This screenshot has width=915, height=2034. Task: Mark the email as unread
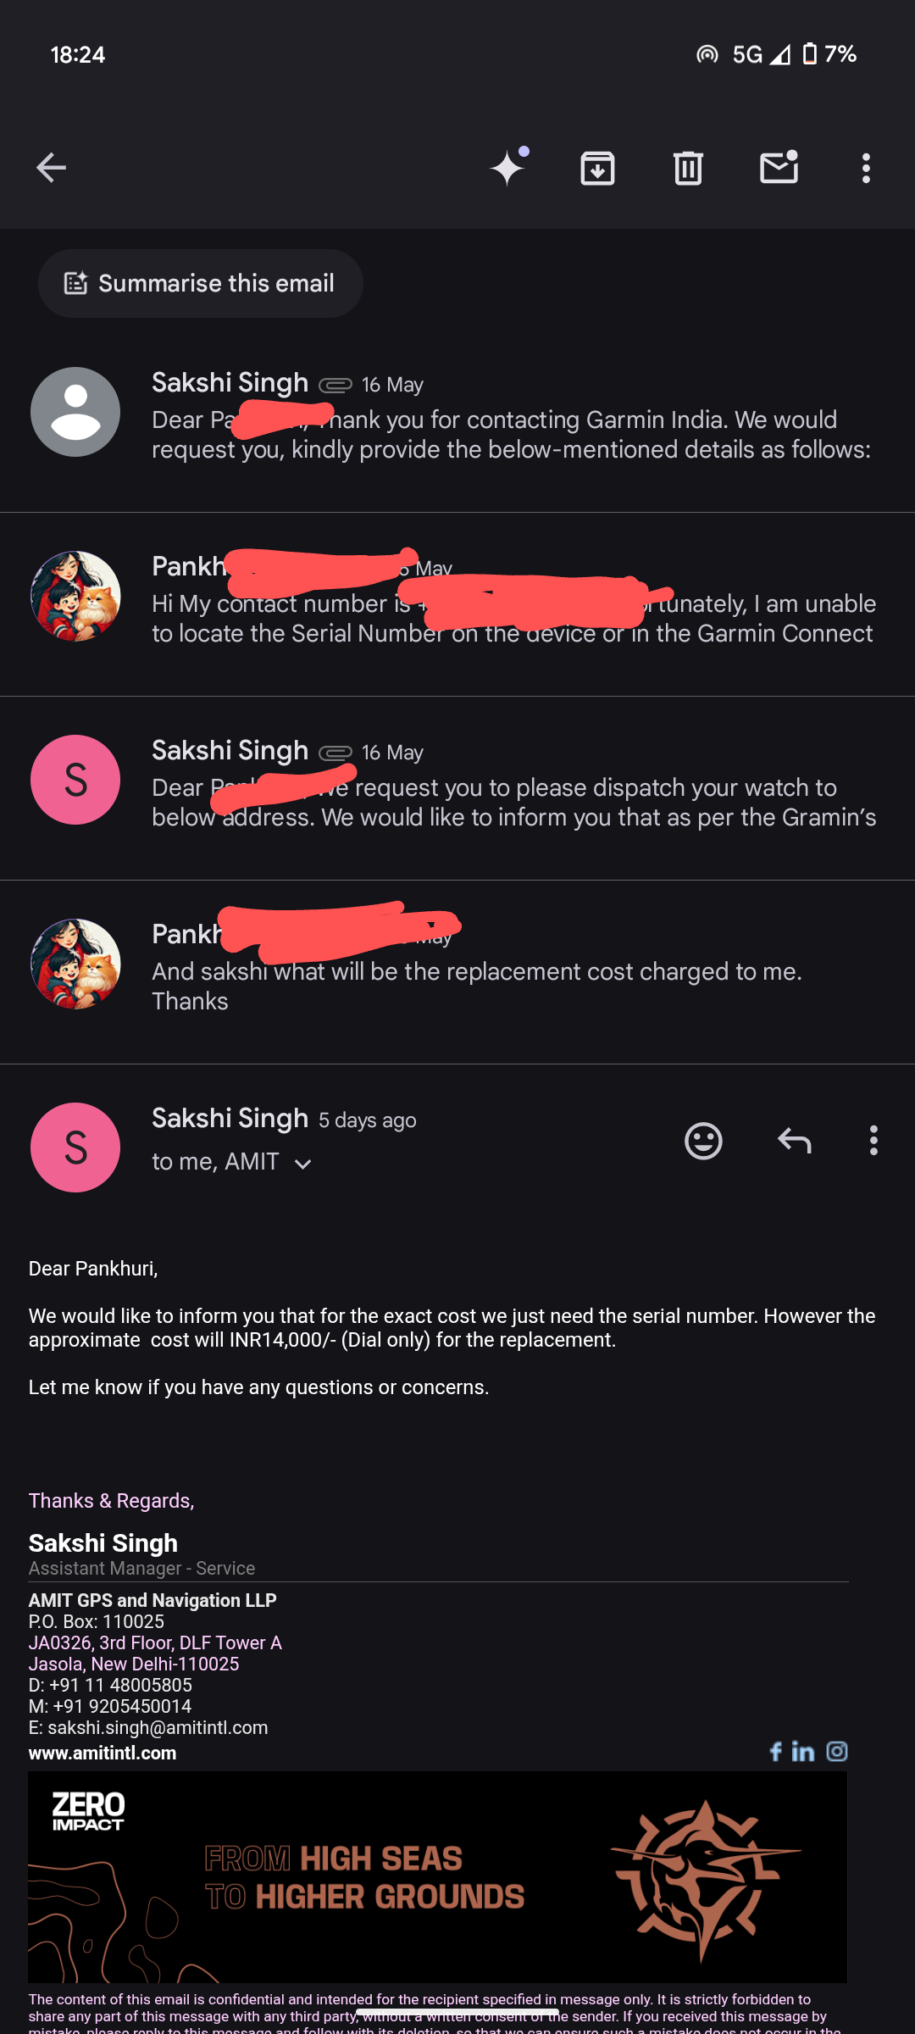[x=779, y=168]
